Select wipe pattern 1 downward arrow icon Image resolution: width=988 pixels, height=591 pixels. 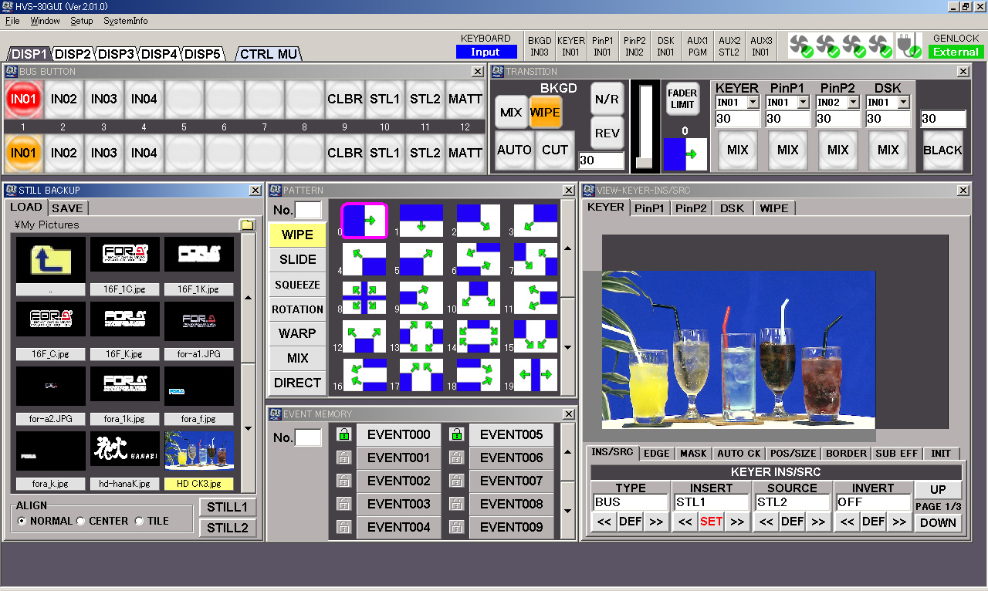coord(421,220)
